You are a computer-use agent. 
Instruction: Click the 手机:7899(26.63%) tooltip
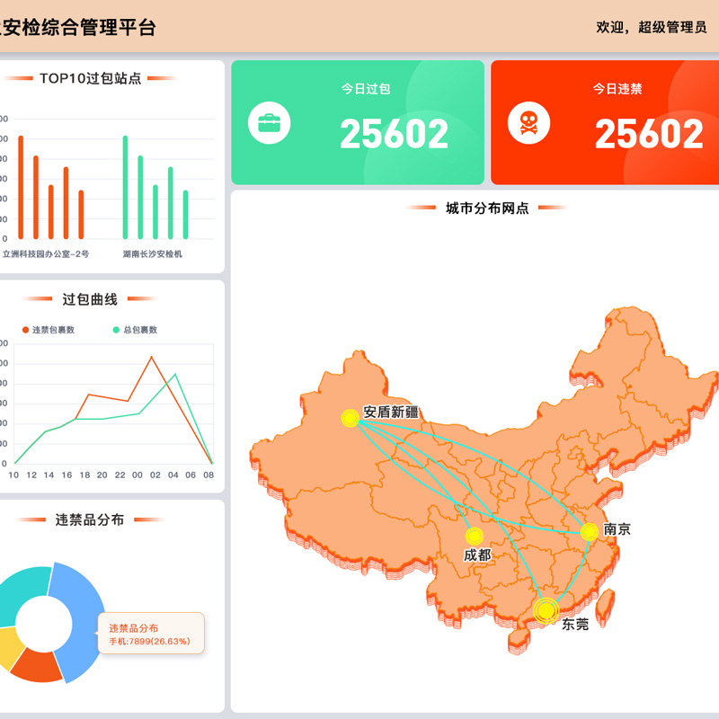148,641
